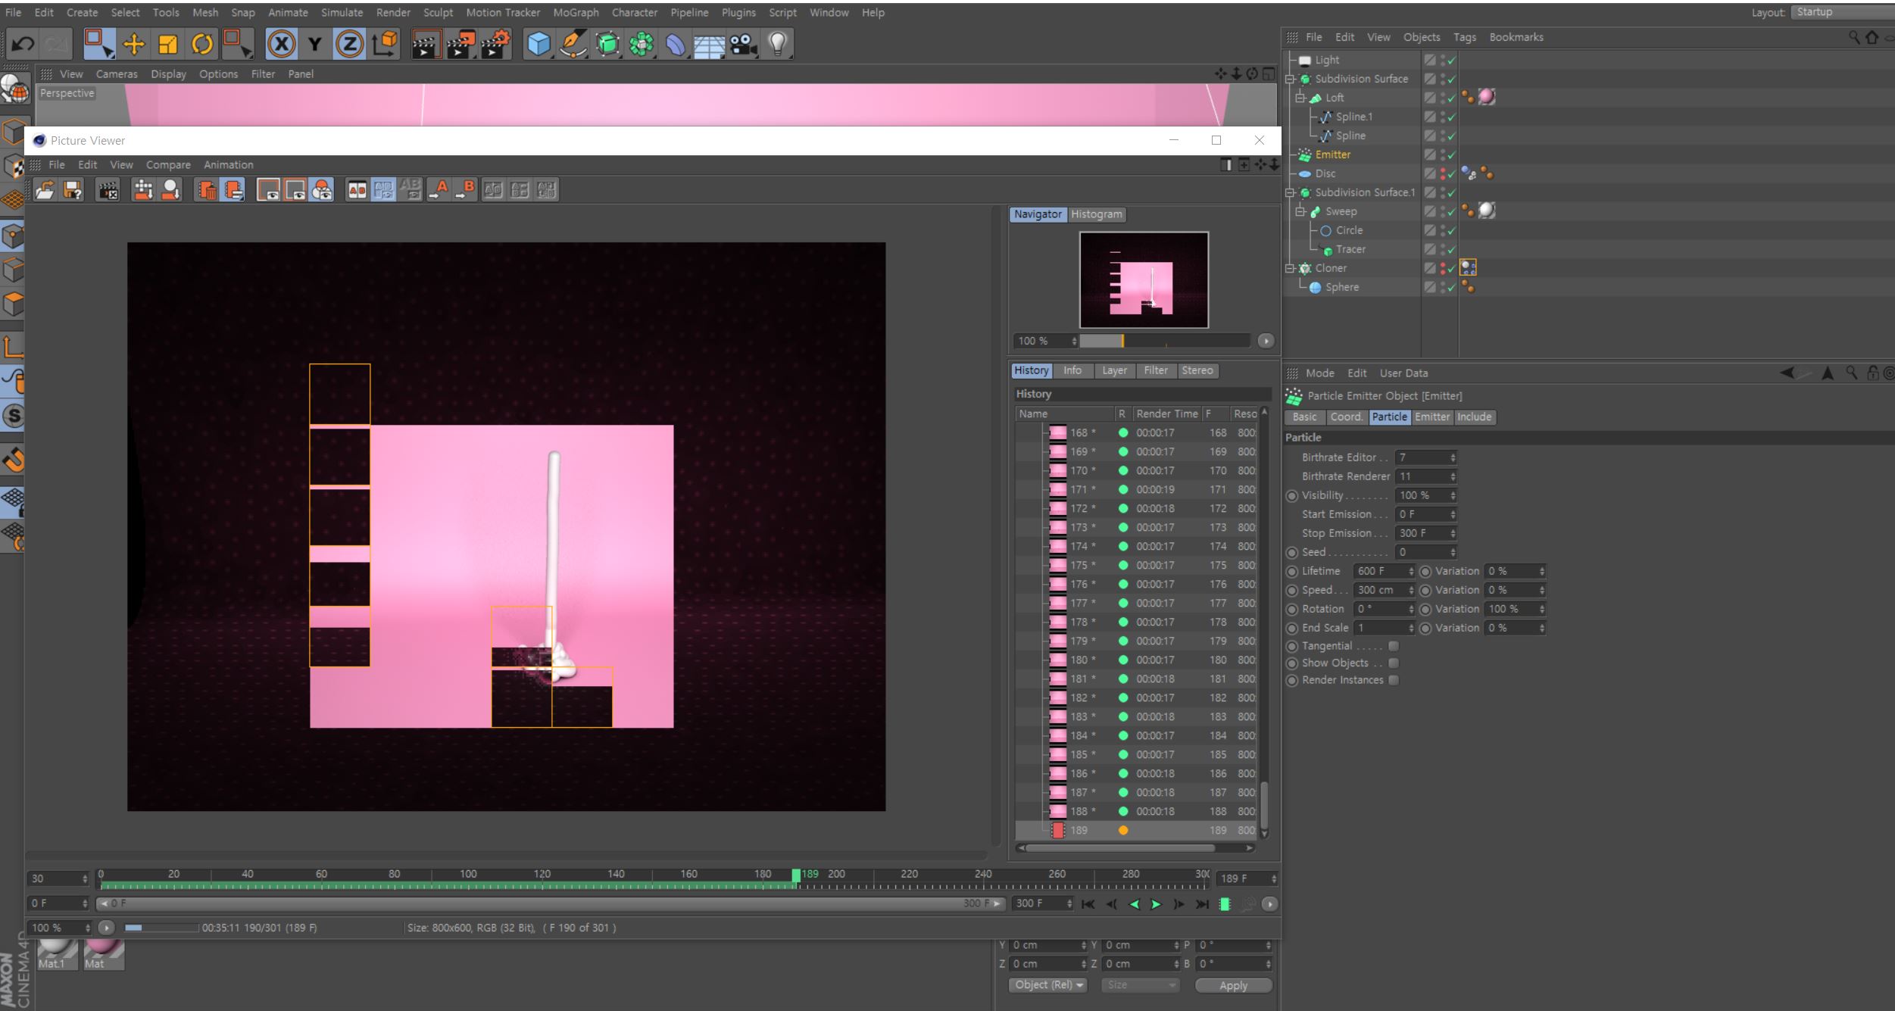Click navigator zoom 100 % stepper
The image size is (1895, 1011).
(1074, 341)
